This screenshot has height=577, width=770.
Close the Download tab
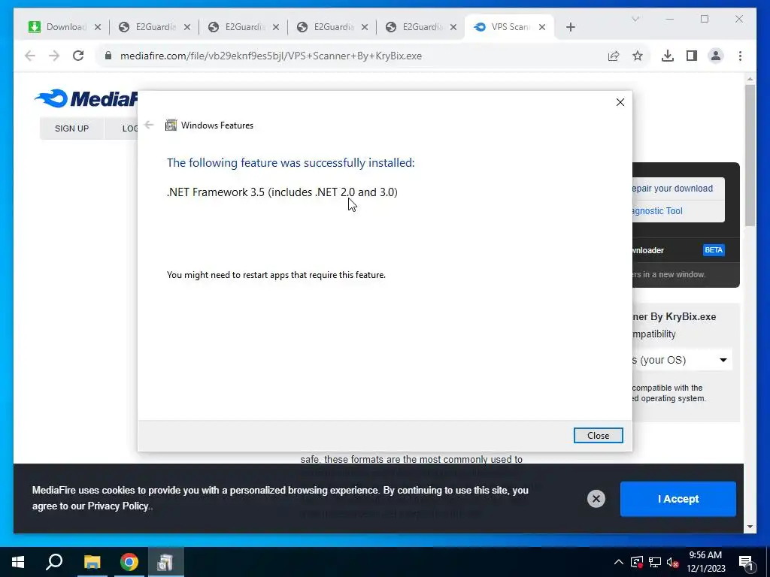(x=98, y=28)
